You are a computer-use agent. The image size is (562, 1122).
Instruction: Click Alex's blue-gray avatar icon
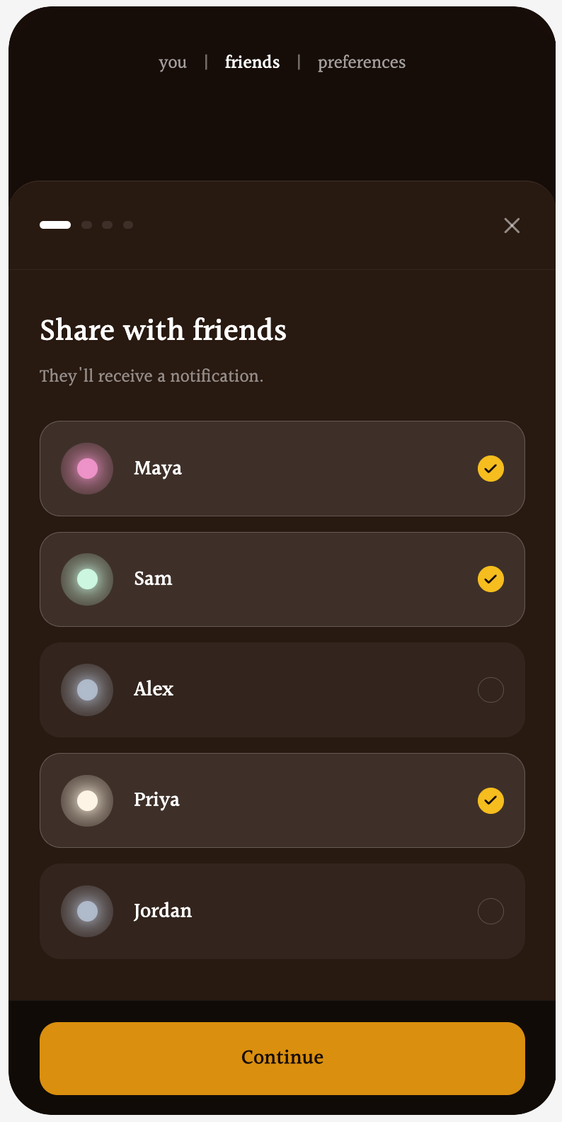pyautogui.click(x=87, y=690)
